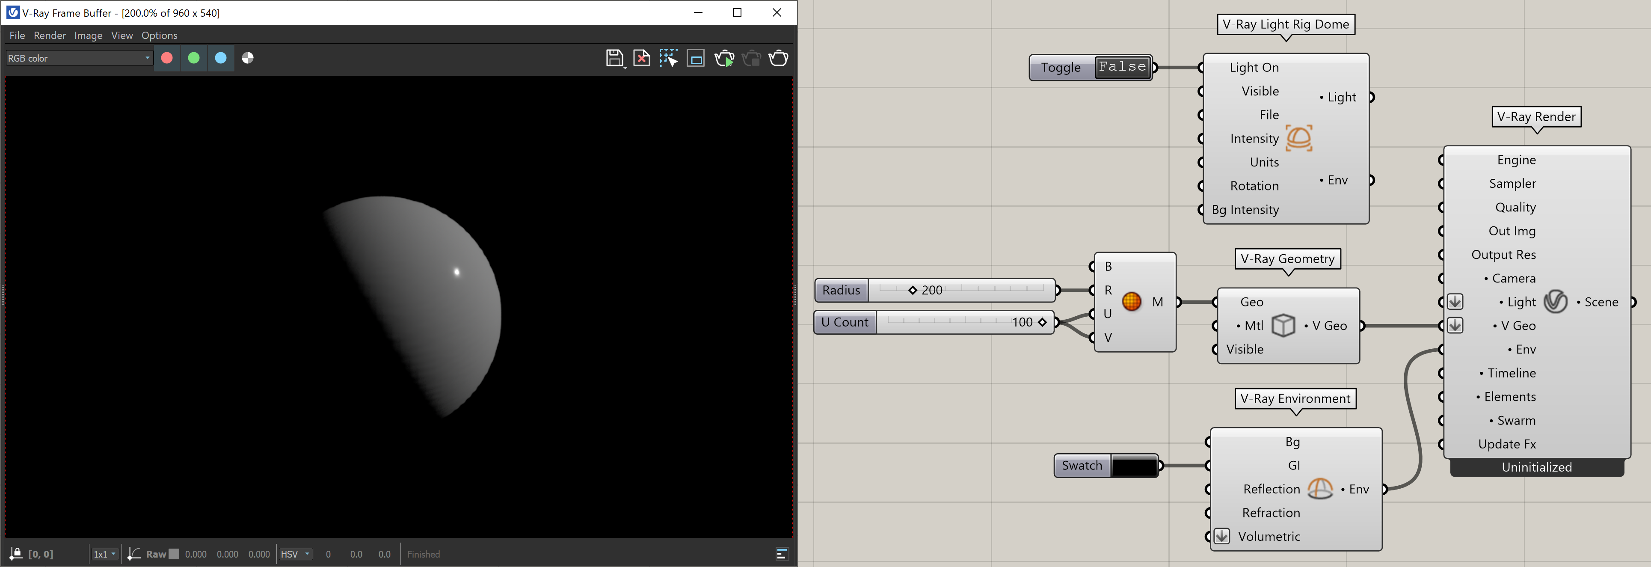Click the Update Fx input on V-Ray Render
Image resolution: width=1651 pixels, height=567 pixels.
(1507, 445)
